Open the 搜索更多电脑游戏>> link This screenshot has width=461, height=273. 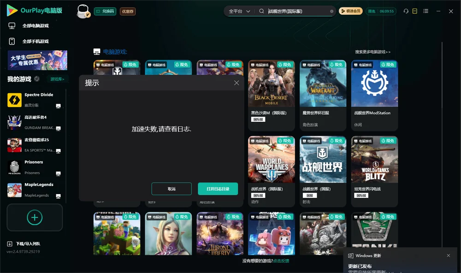tap(372, 52)
